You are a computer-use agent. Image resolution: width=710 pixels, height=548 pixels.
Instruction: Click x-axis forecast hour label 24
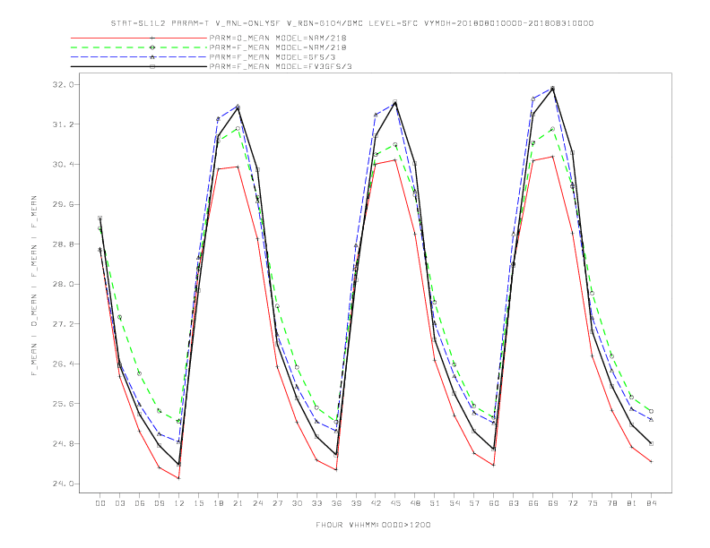257,503
